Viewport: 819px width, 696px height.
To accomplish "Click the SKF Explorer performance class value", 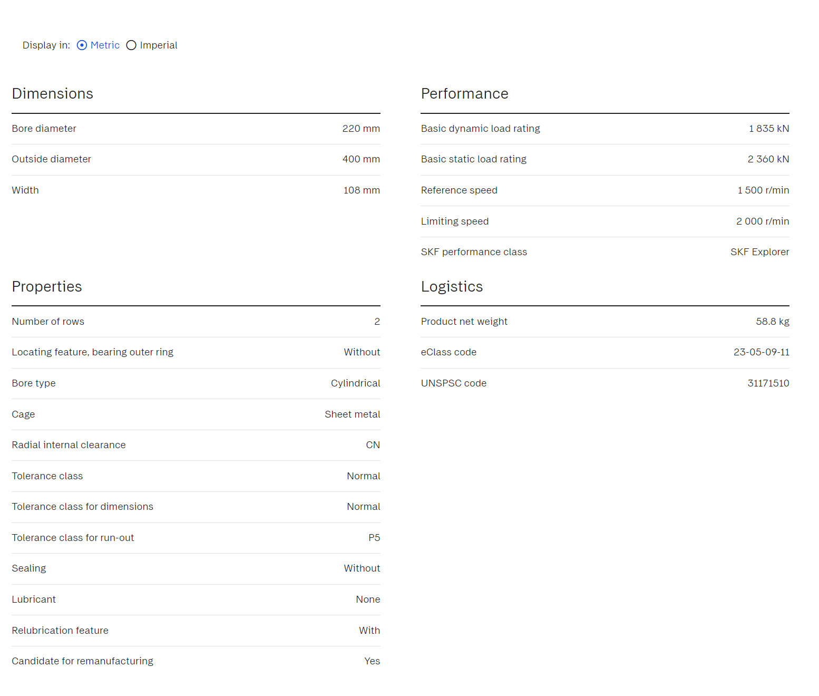I will [759, 252].
